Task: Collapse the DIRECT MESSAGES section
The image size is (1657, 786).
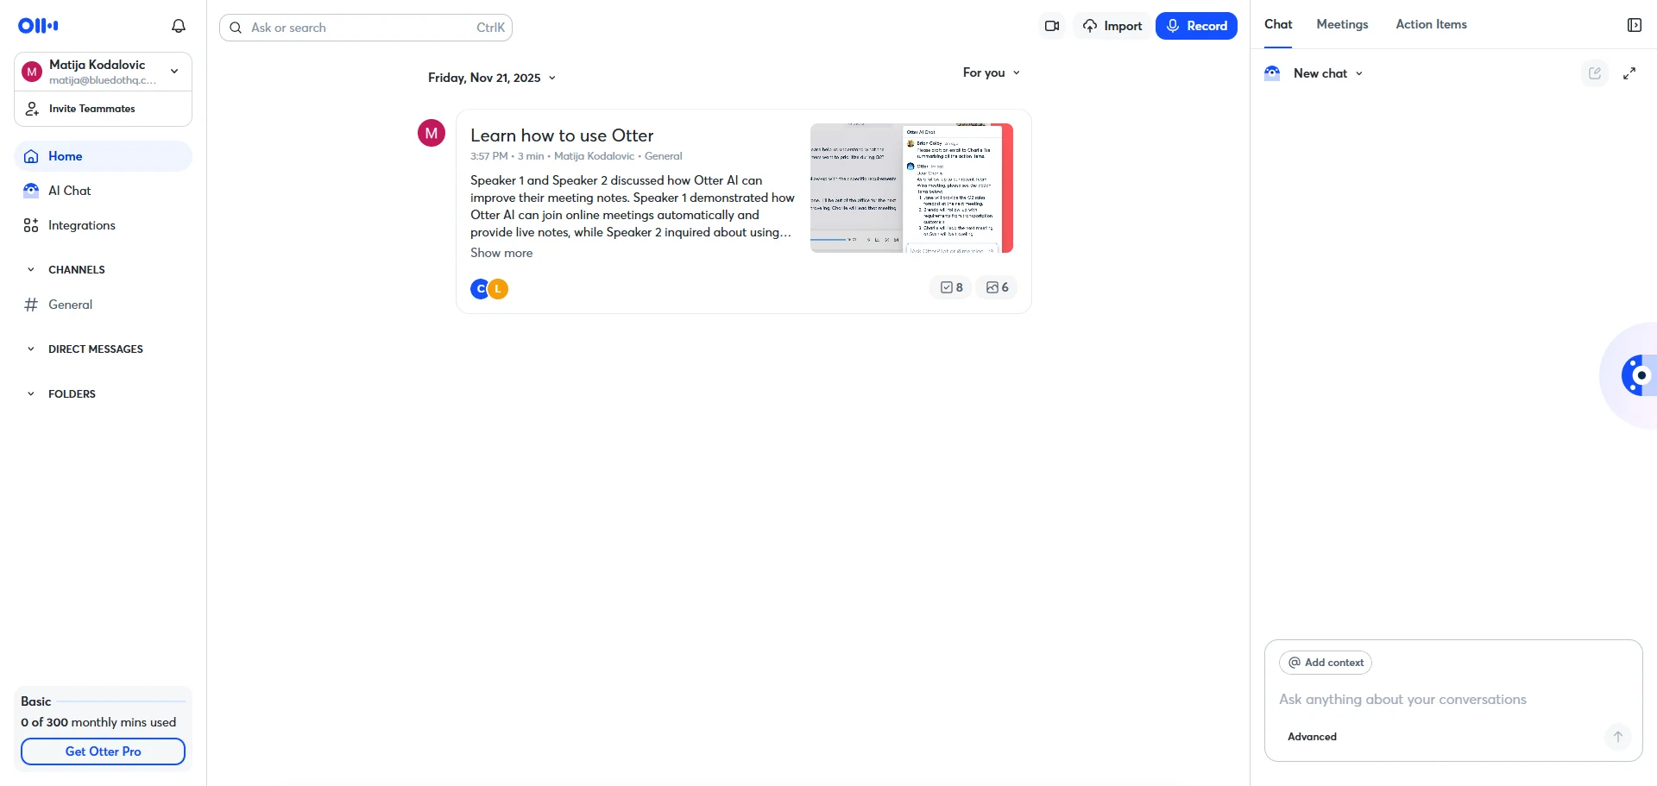Action: 31,349
